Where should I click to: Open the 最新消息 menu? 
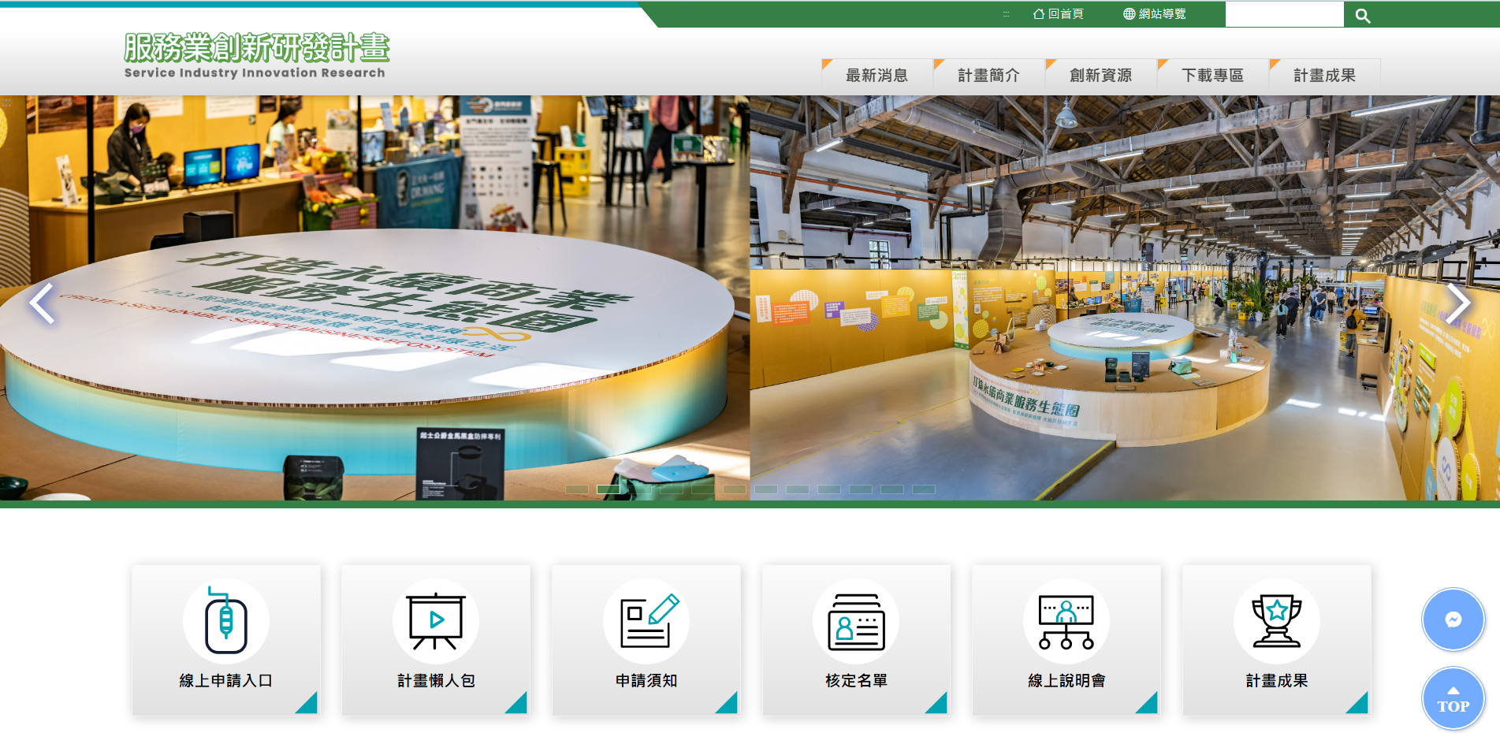tap(877, 76)
